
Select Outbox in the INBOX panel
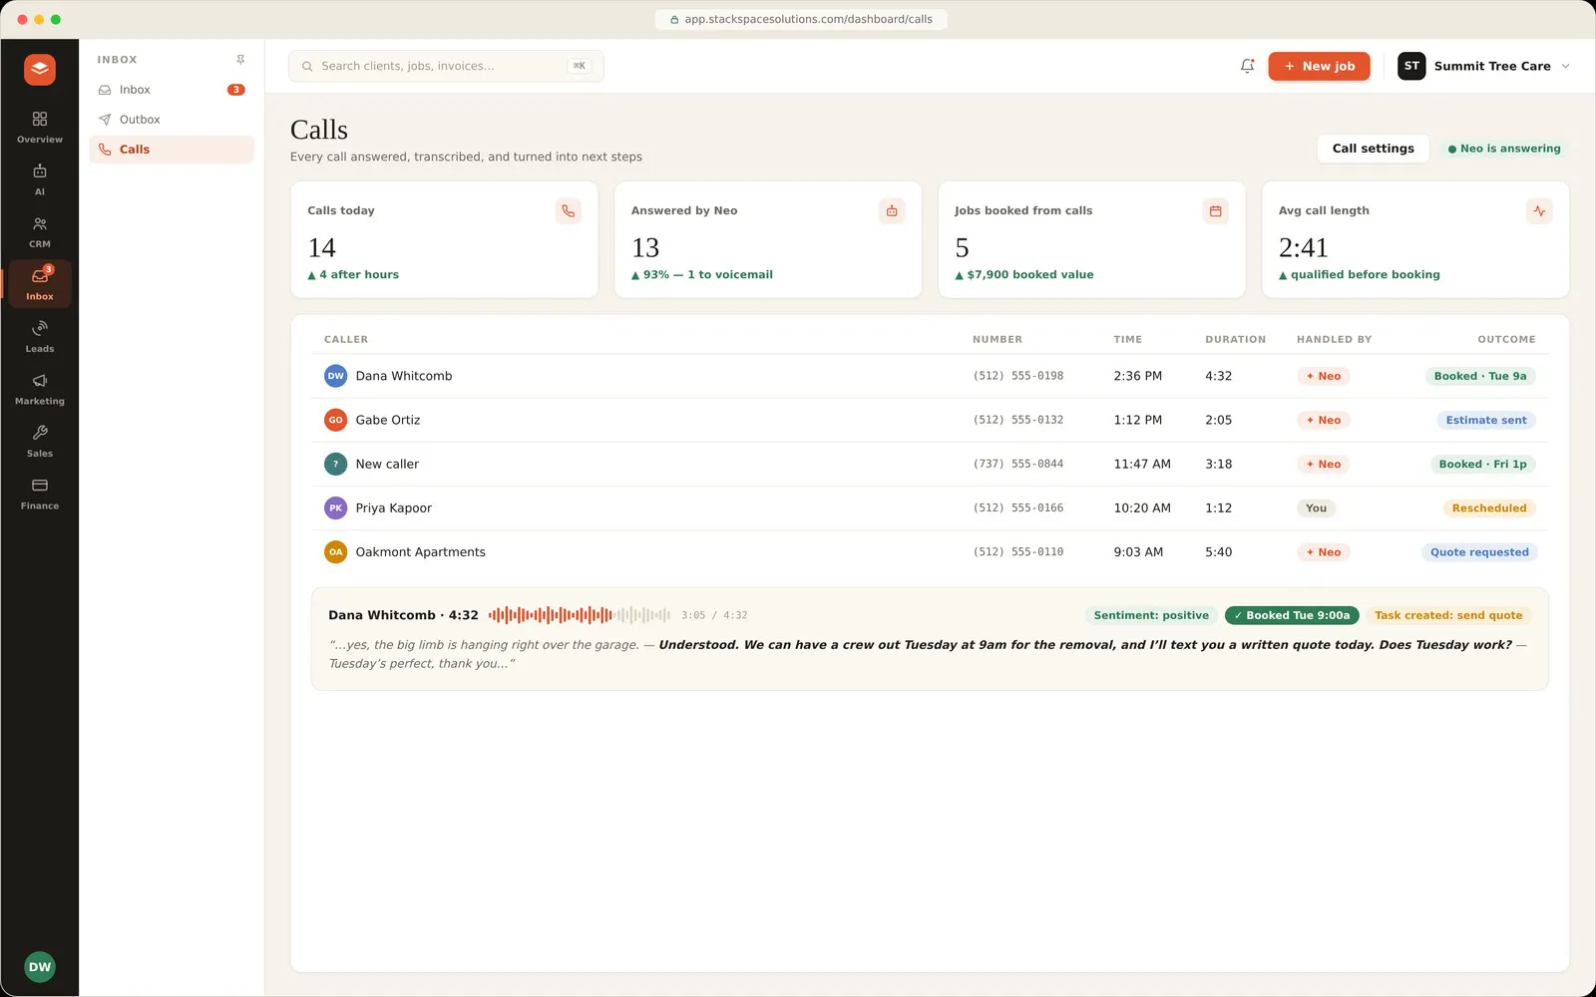[172, 120]
